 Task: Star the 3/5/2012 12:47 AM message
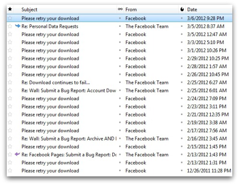pos(10,34)
